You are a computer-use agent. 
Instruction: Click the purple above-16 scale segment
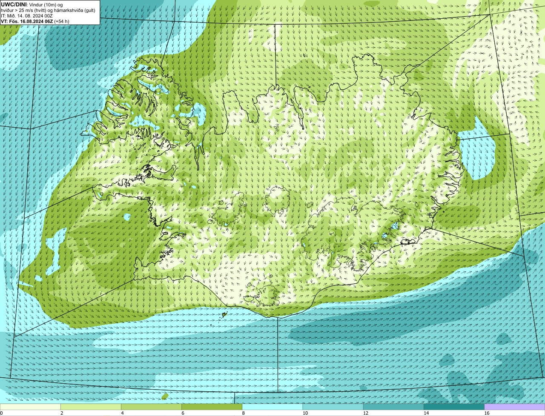pos(515,407)
